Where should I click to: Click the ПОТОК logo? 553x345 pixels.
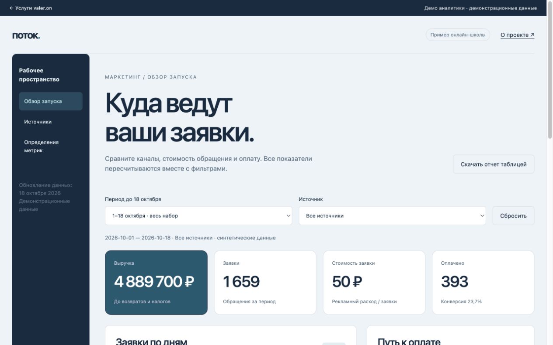pos(26,36)
